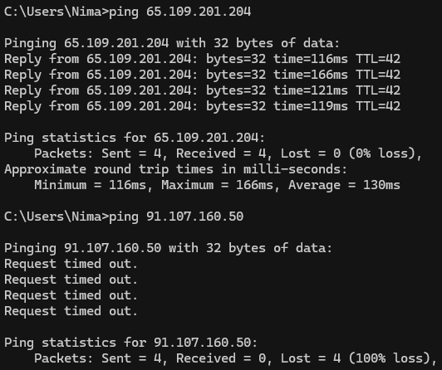Viewport: 442px width, 370px height.
Task: Click the third "Request timed out." line
Action: tap(71, 295)
